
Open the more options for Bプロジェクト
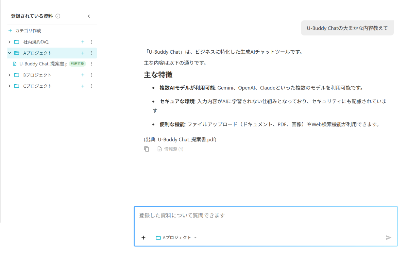[x=91, y=75]
